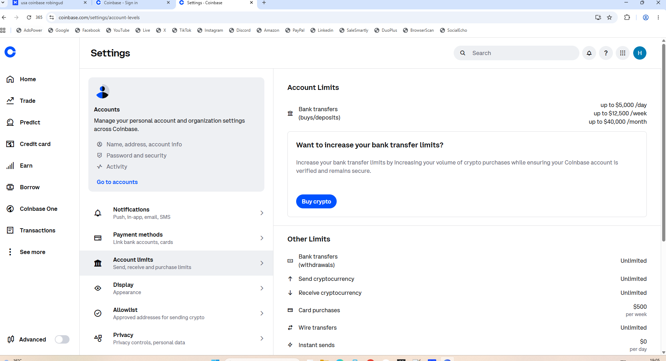Click 'Wire transfers' limit row text

(317, 328)
